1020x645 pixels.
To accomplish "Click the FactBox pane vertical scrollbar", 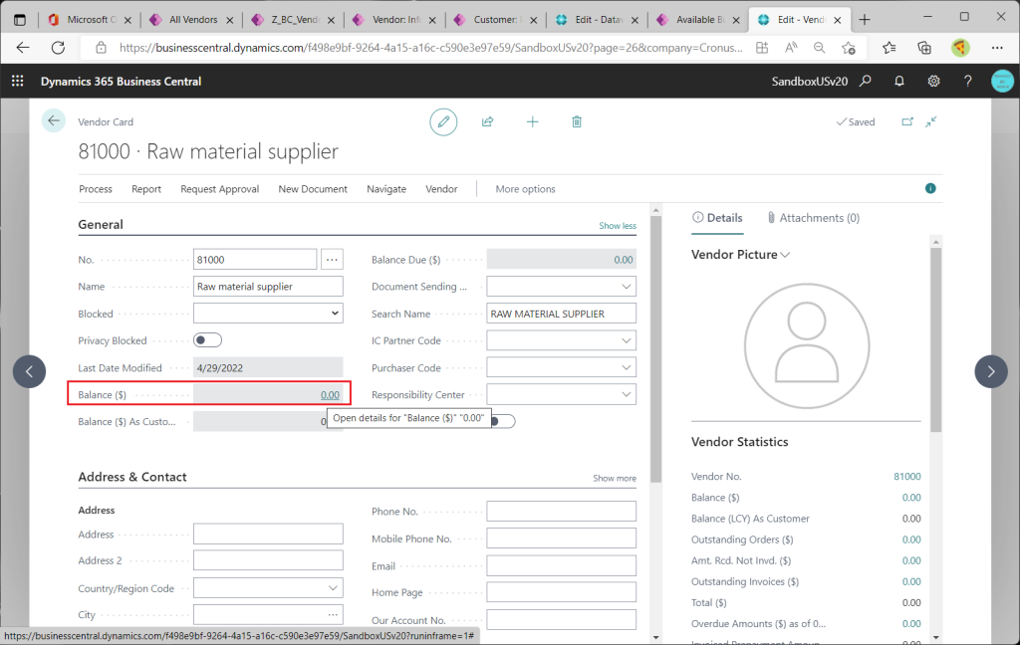I will [x=936, y=339].
